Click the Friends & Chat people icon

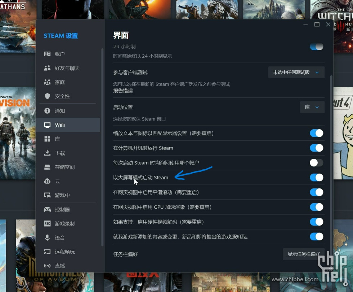pyautogui.click(x=47, y=68)
